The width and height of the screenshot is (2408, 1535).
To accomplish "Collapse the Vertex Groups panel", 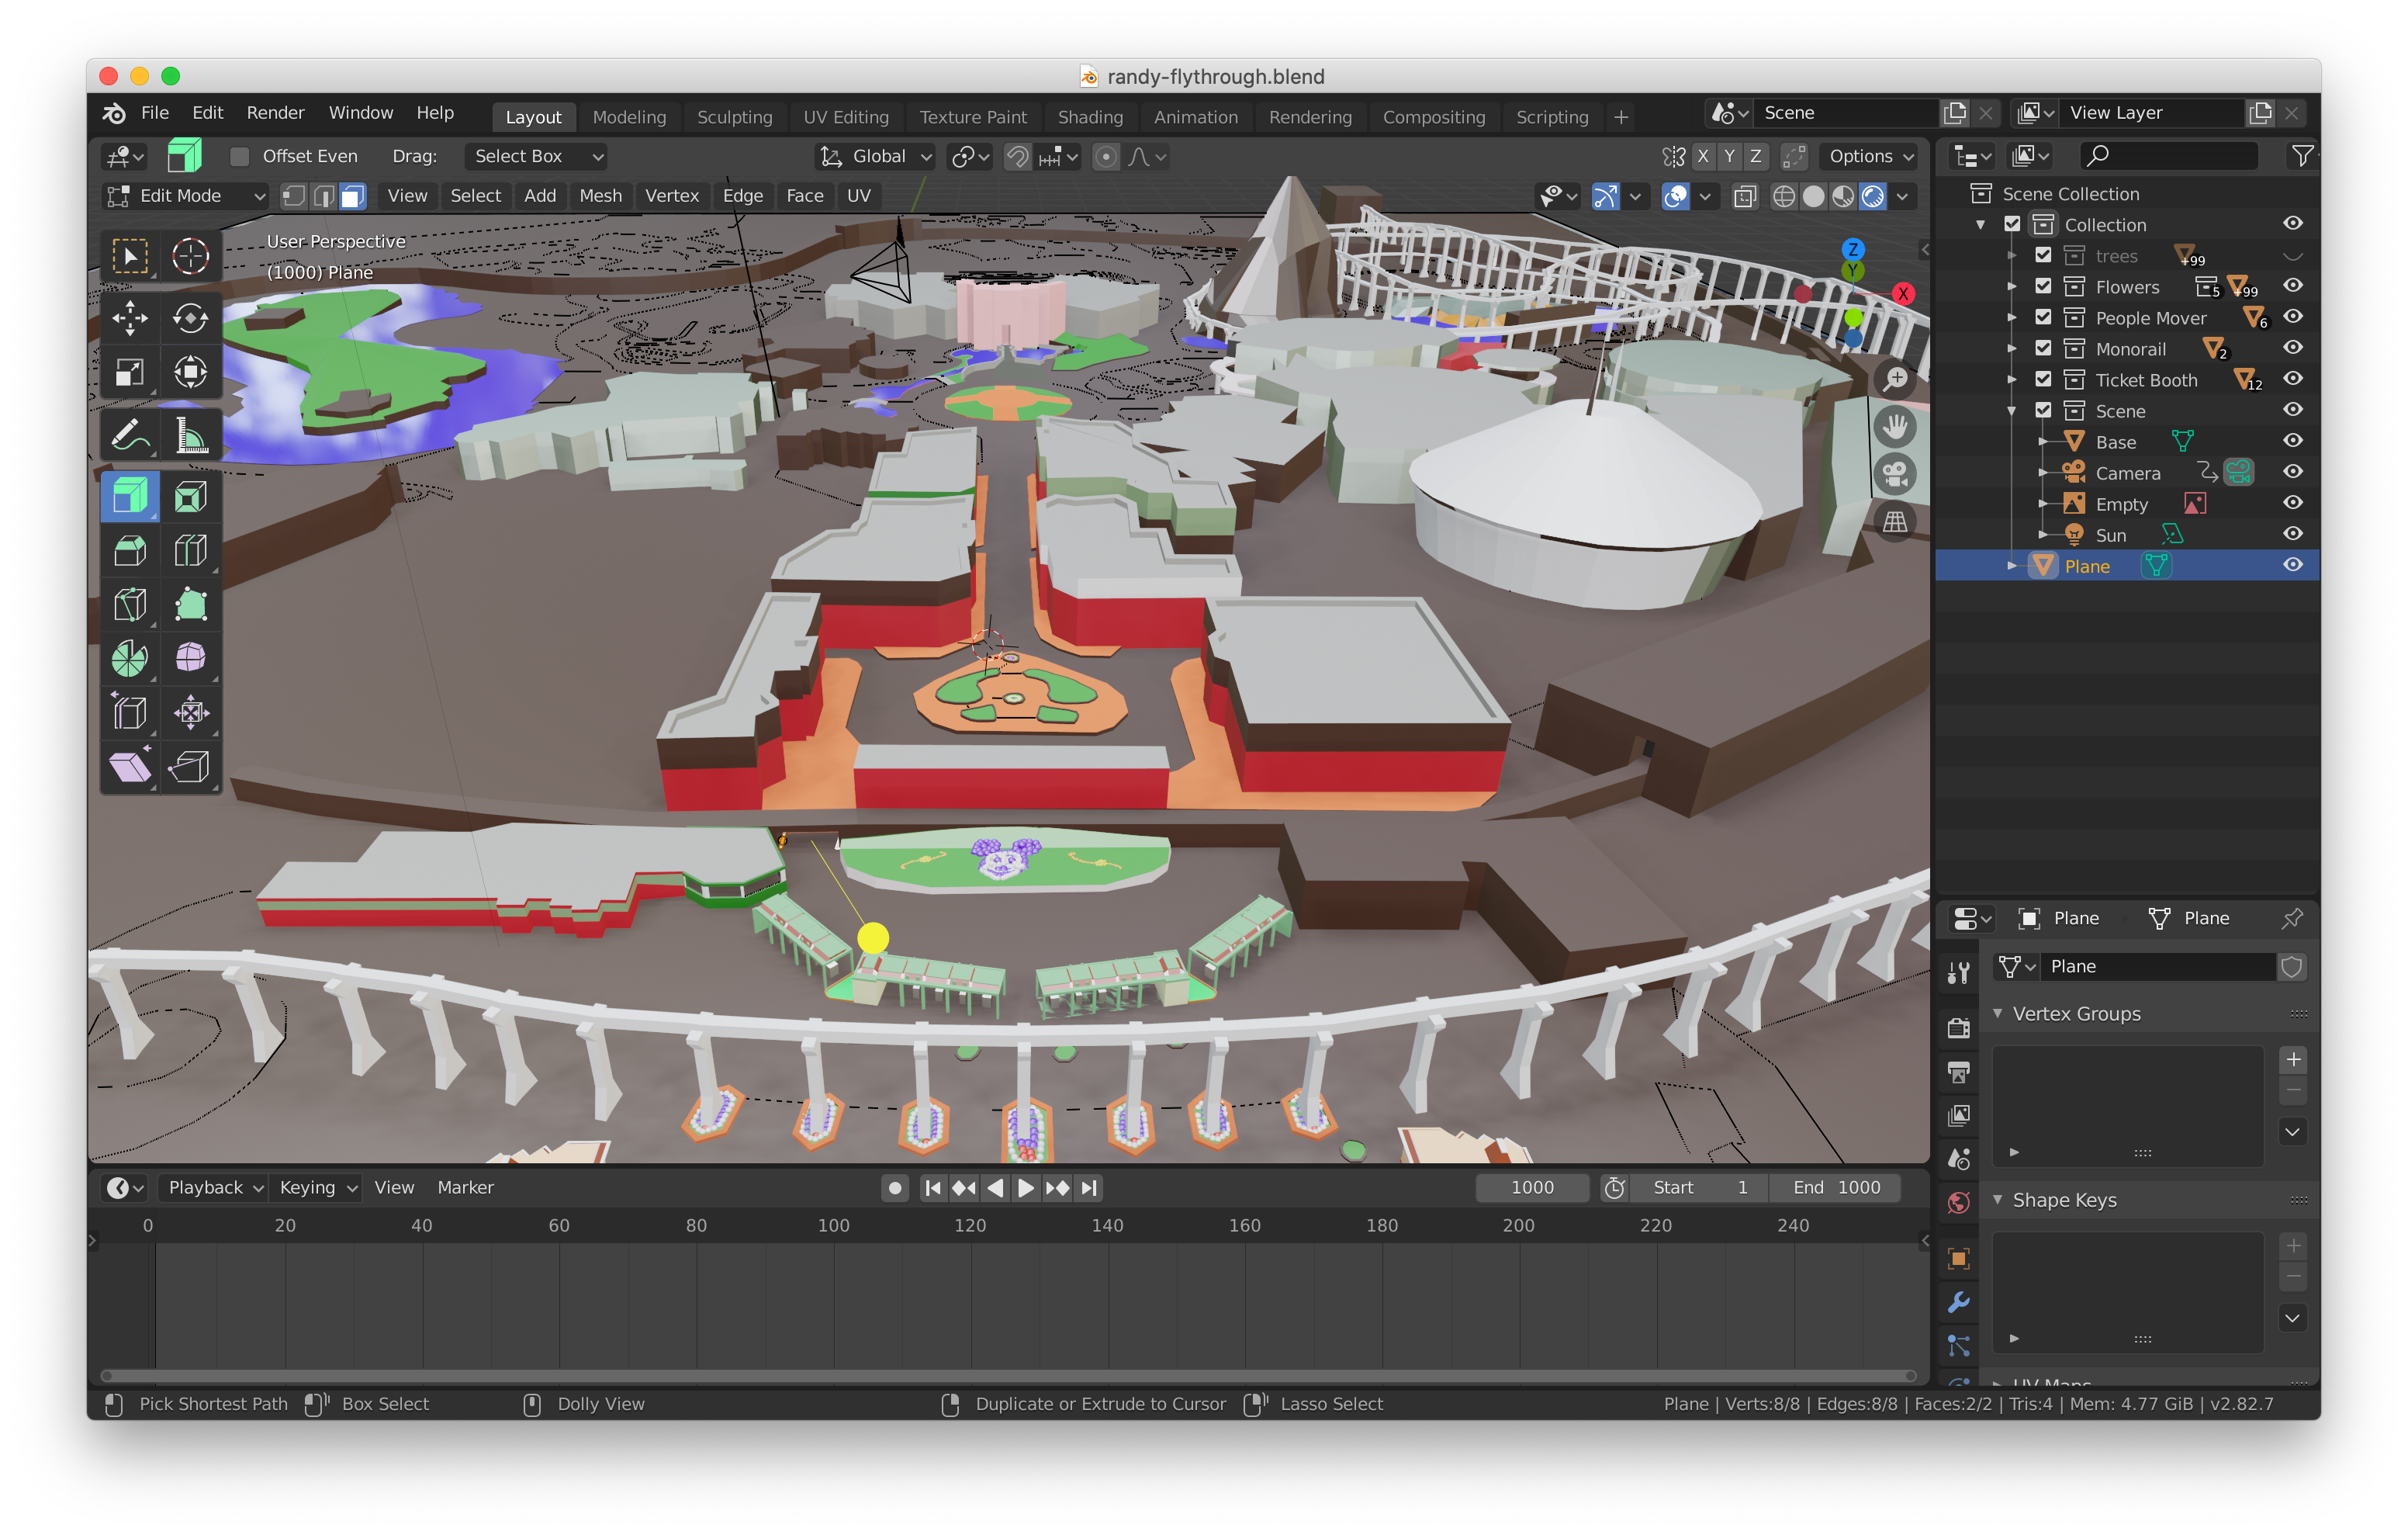I will coord(1998,1014).
